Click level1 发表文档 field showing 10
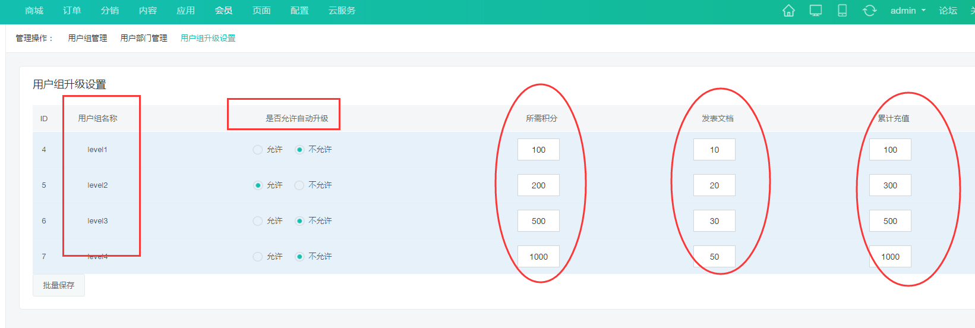Image resolution: width=975 pixels, height=328 pixels. tap(714, 150)
